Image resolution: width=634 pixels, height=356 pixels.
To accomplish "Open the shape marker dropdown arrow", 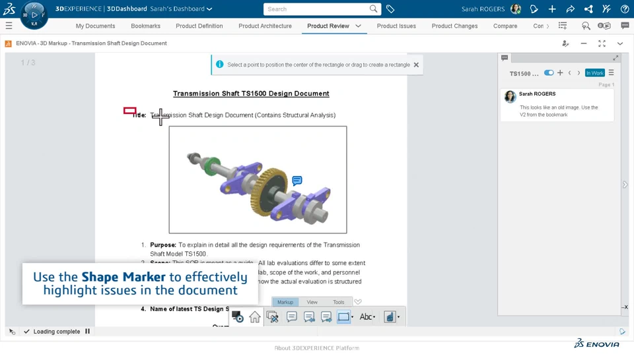I will coord(353,317).
